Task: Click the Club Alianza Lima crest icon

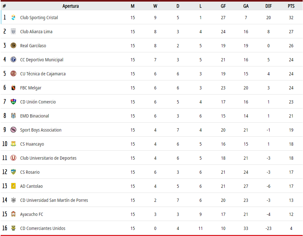Action: click(13, 31)
